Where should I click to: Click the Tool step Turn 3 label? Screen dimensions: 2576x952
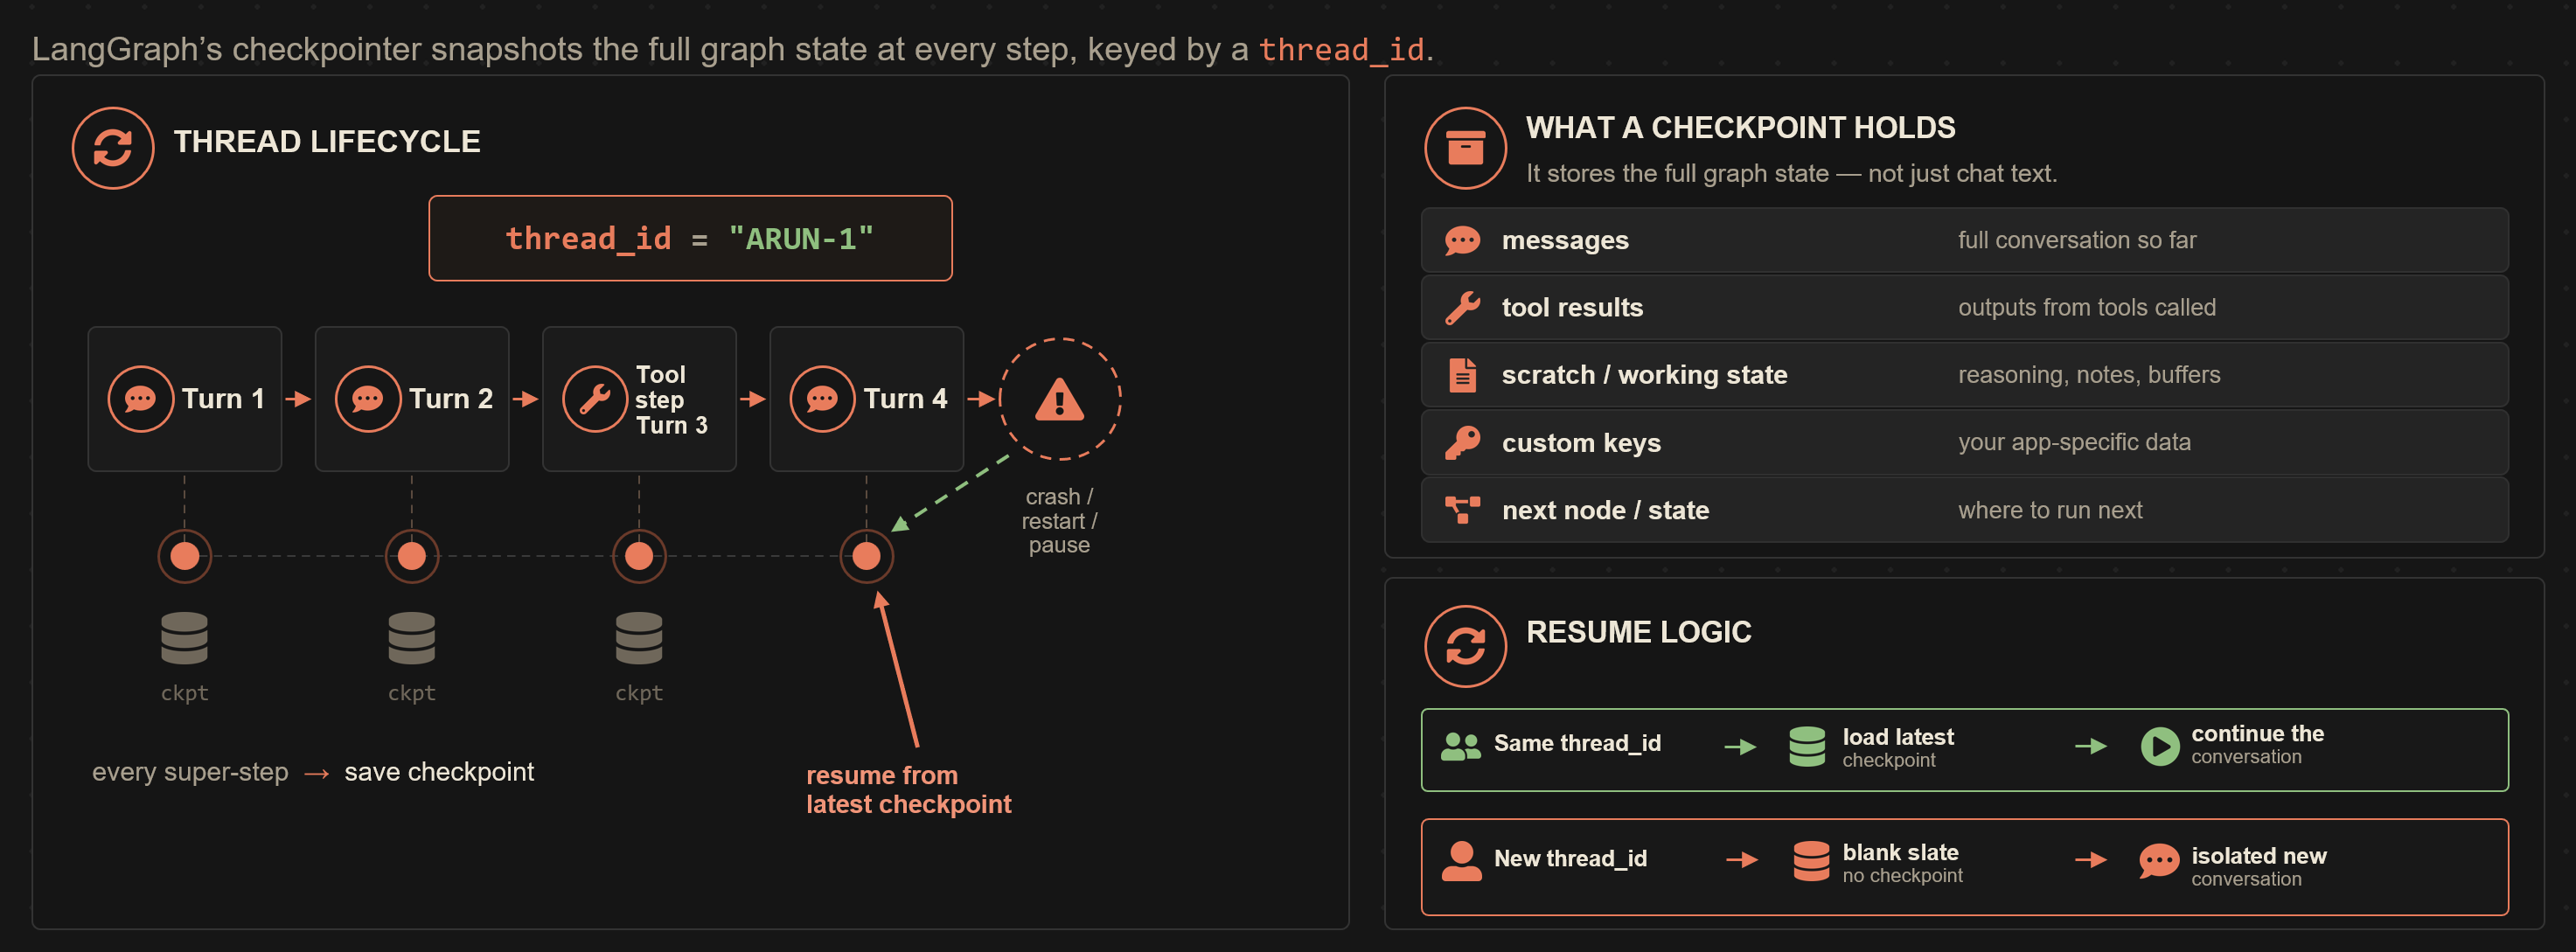point(671,400)
